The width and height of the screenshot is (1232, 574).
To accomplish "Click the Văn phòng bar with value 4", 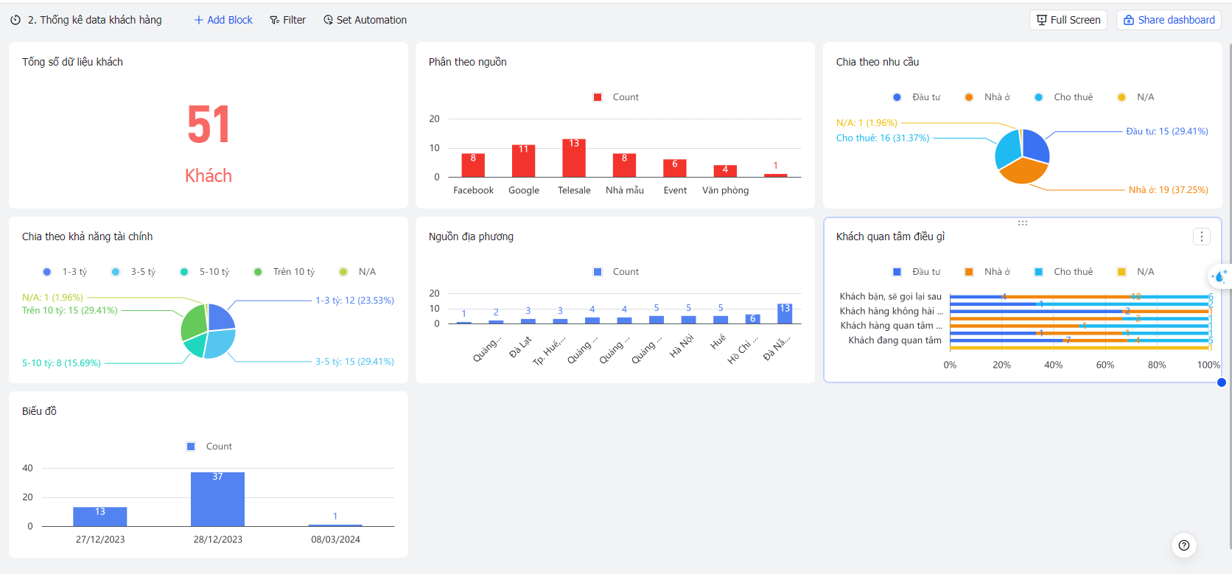I will tap(725, 171).
